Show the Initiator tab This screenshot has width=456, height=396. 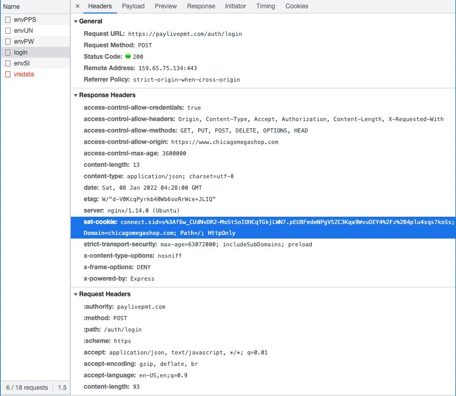click(235, 6)
